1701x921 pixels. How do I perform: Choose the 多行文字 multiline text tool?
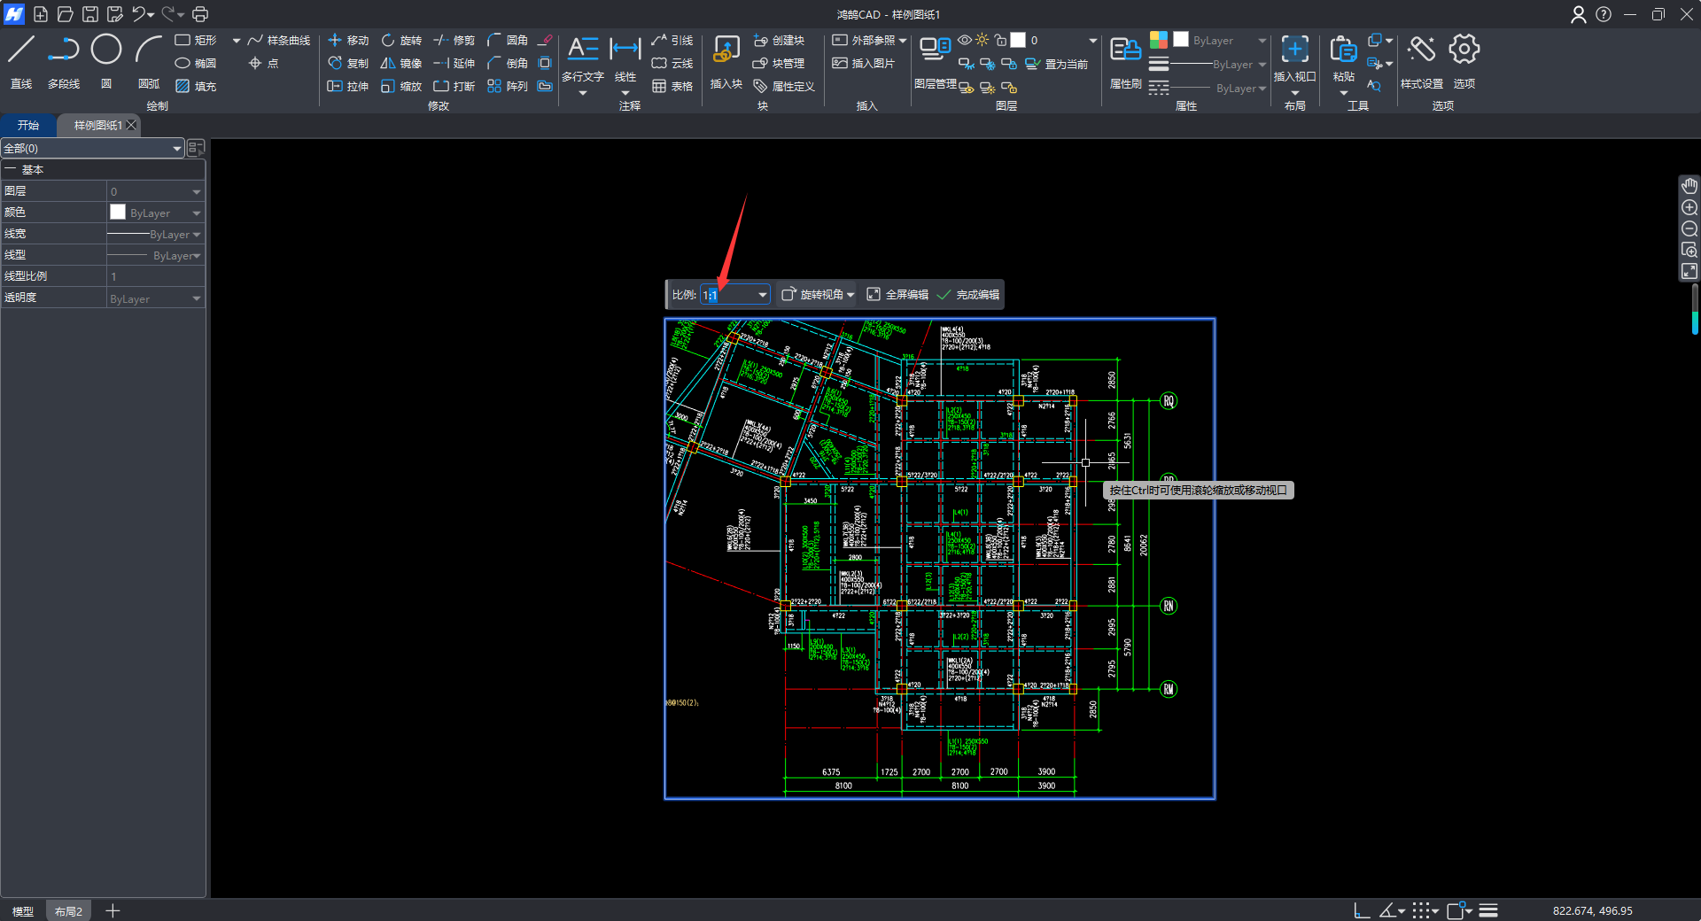pos(582,50)
